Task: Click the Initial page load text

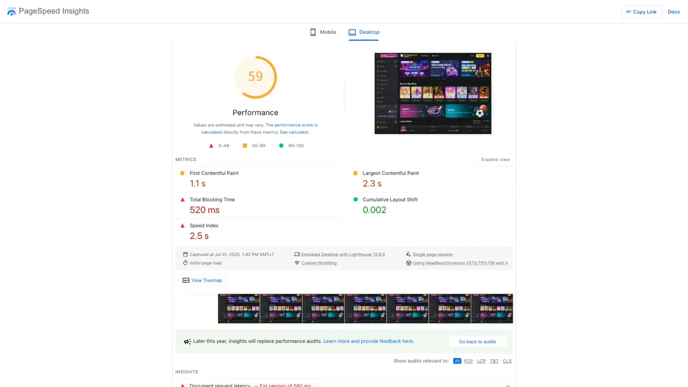Action: 206,263
